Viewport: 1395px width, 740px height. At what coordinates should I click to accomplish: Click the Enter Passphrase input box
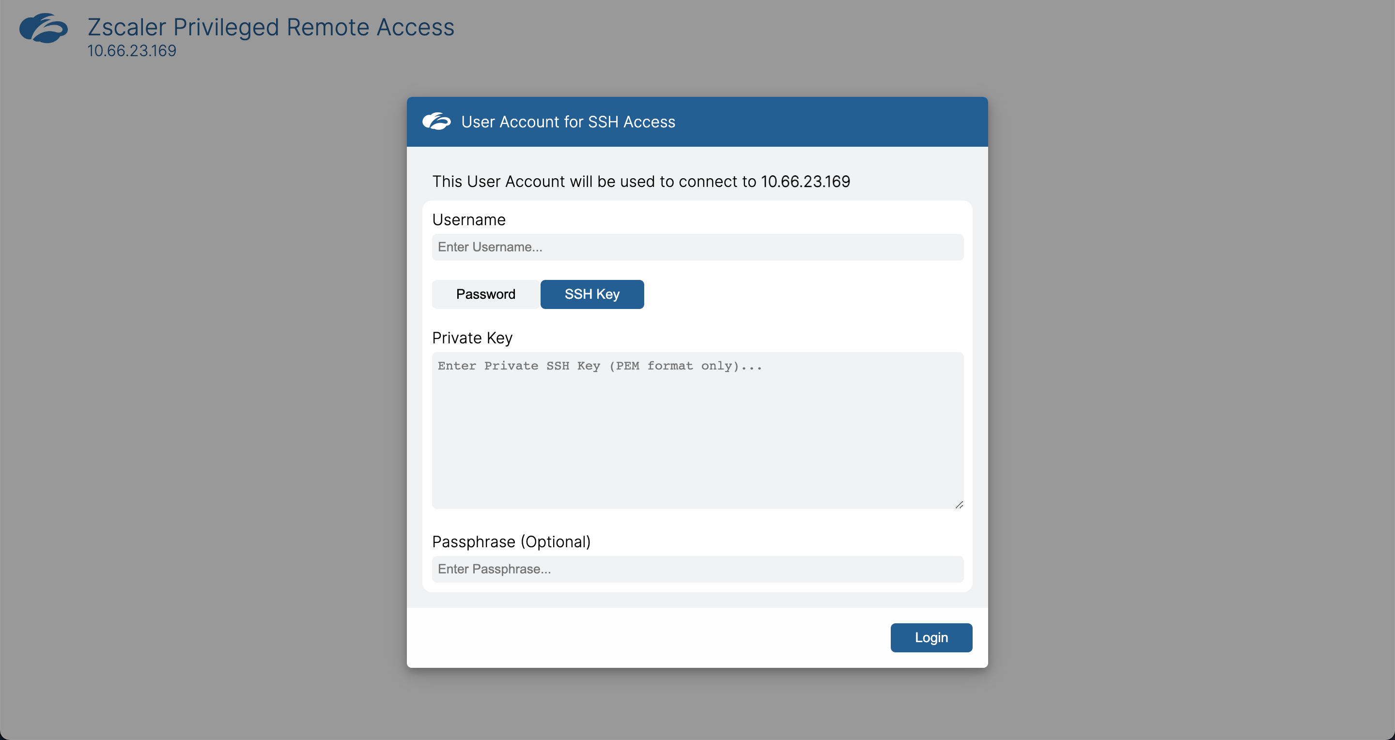click(x=697, y=569)
